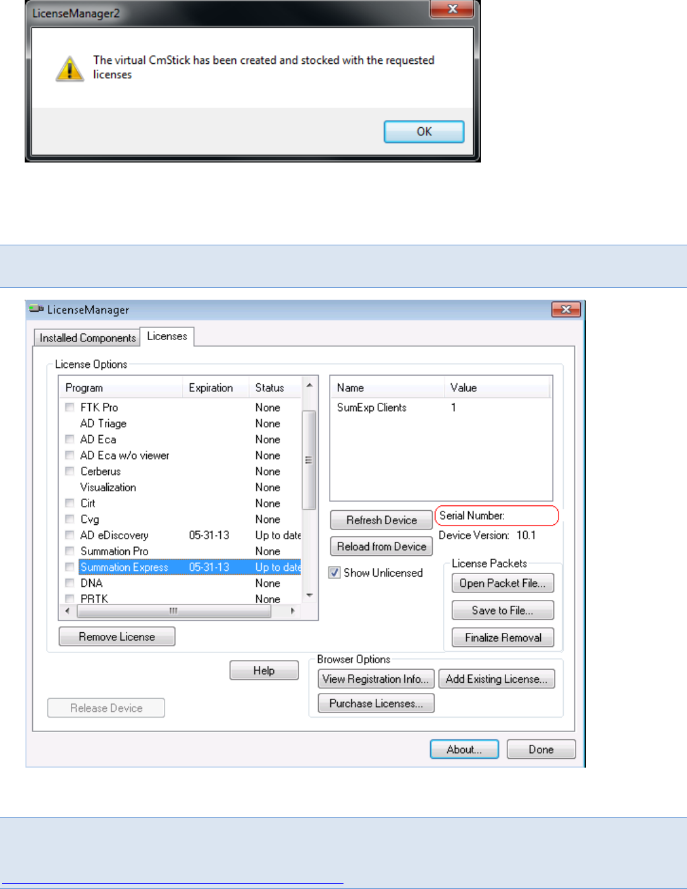
Task: Select the Visualization row
Action: point(180,487)
